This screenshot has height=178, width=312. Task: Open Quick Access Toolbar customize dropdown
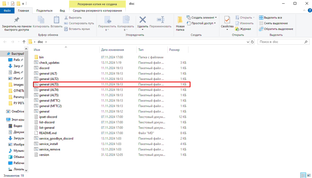coord(23,4)
